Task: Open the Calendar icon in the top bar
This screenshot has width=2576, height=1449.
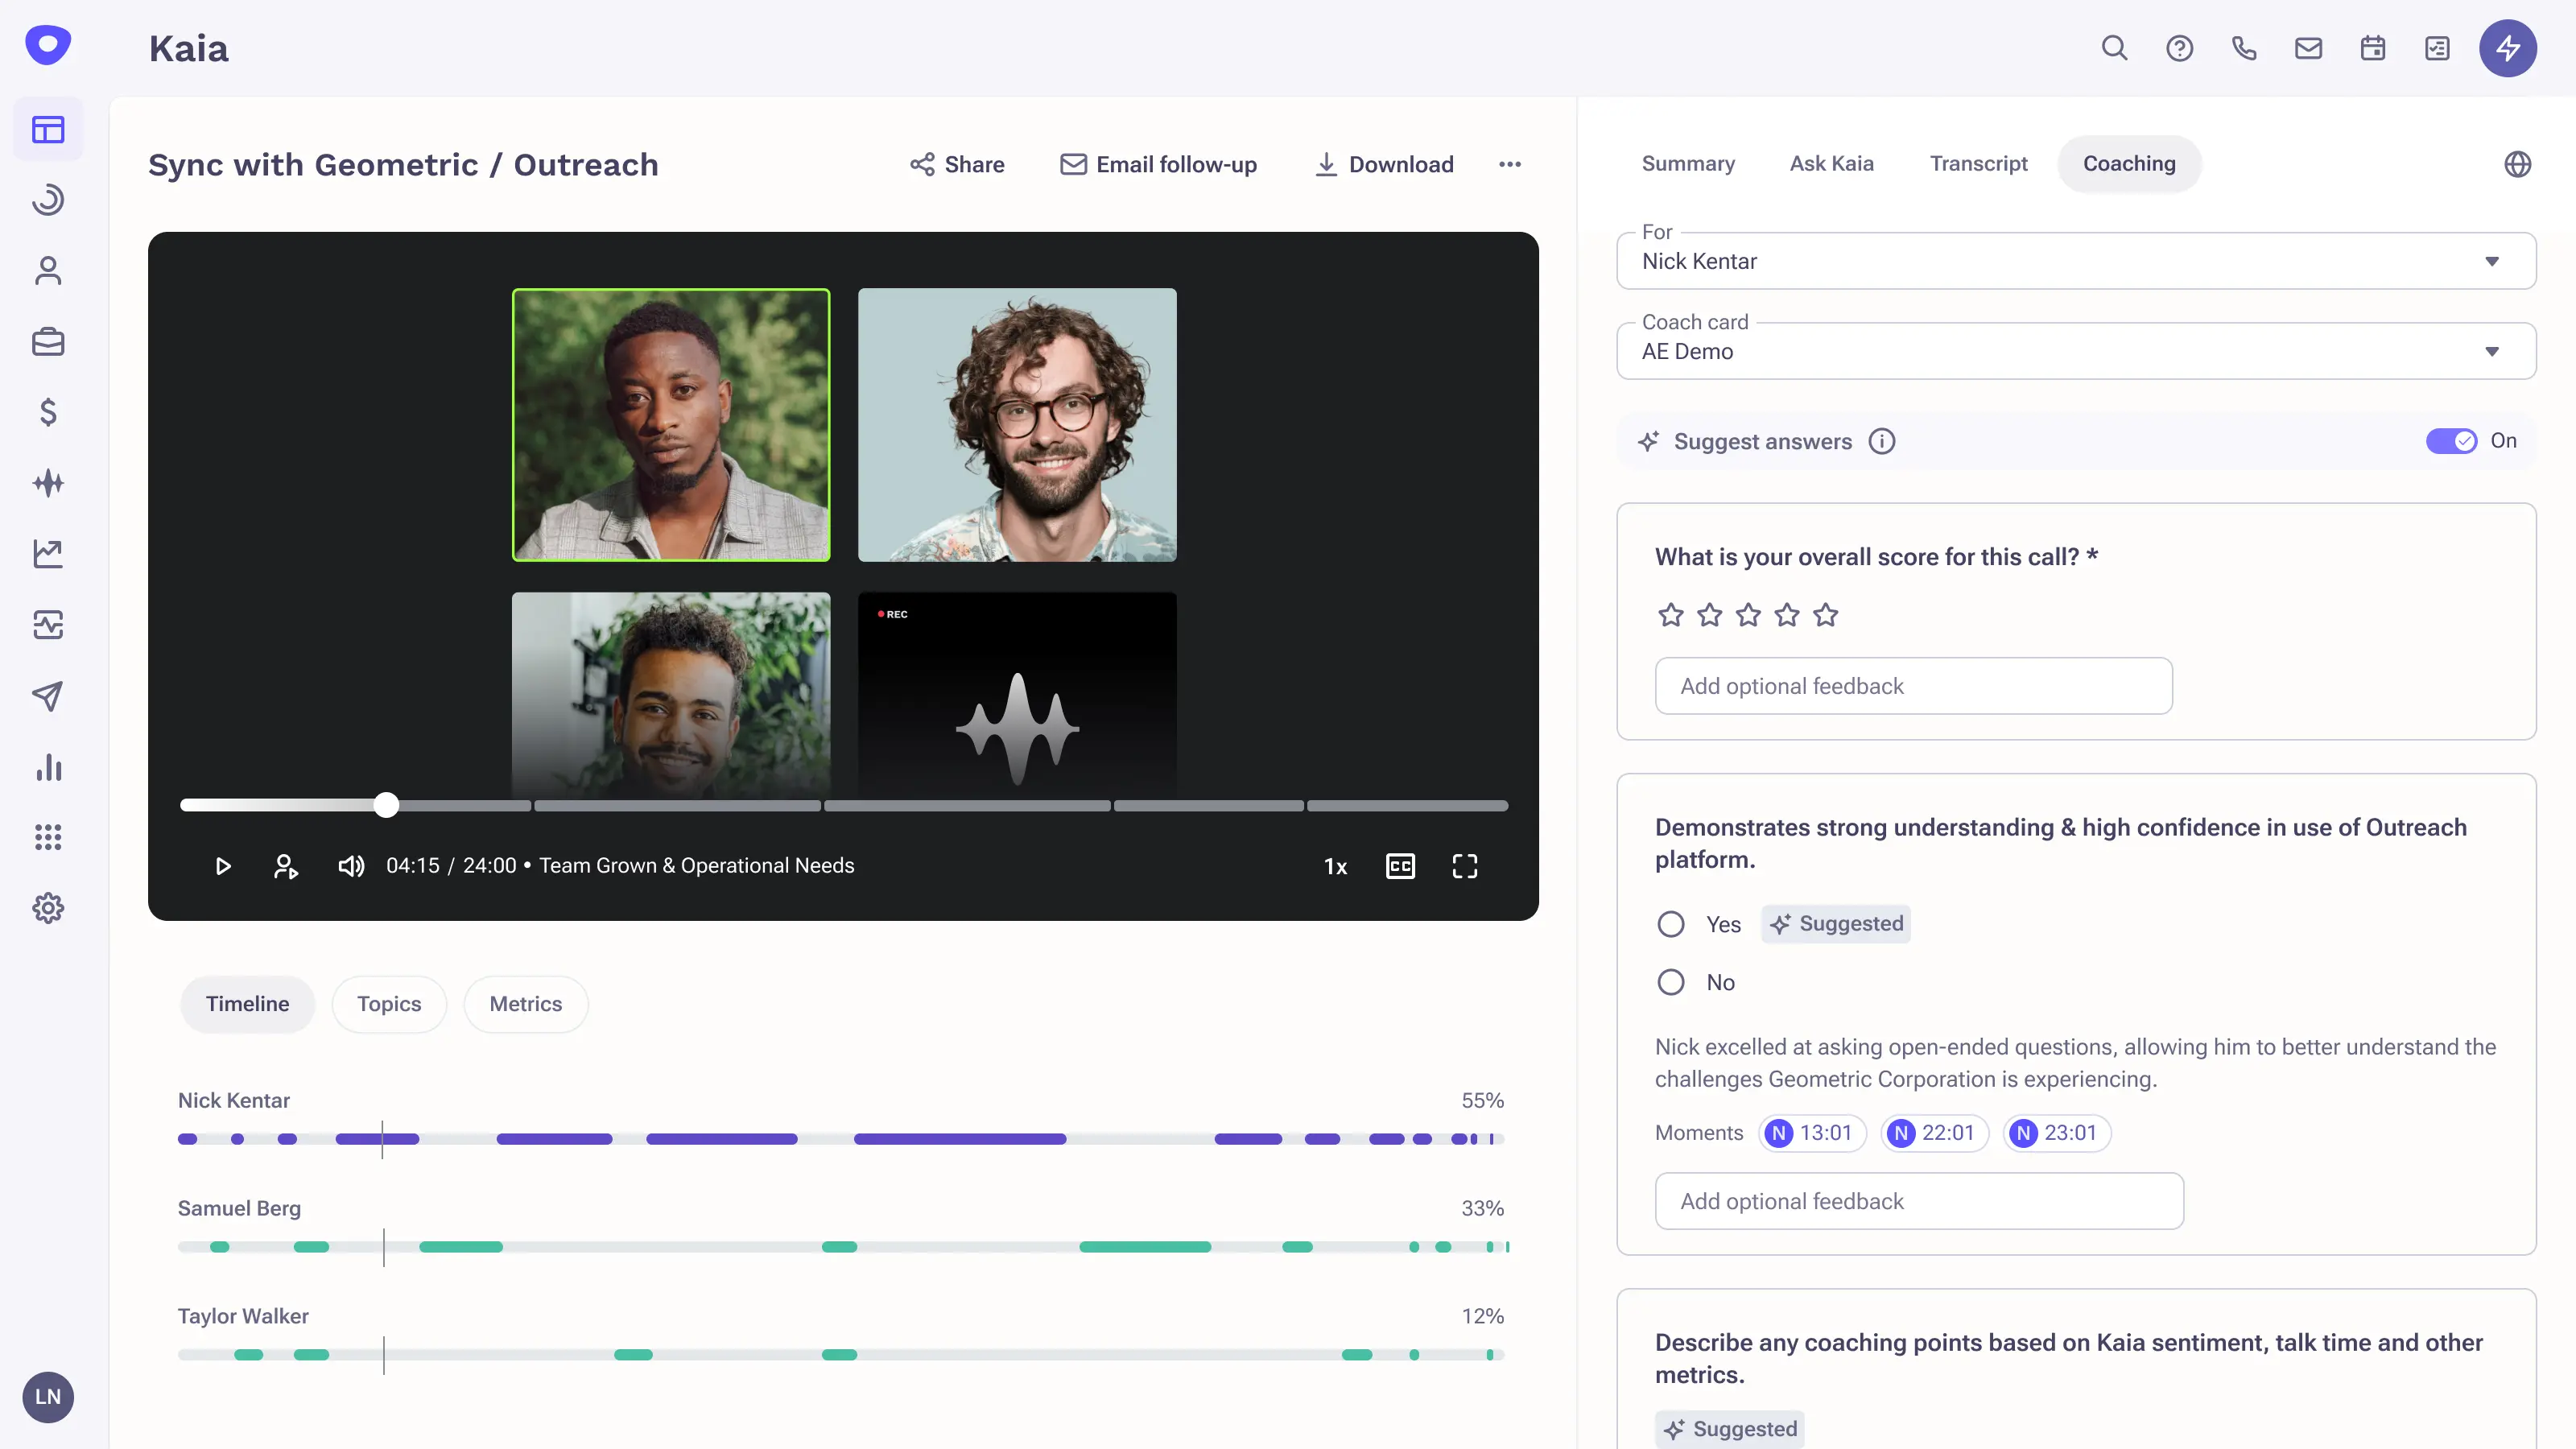Action: pos(2372,47)
